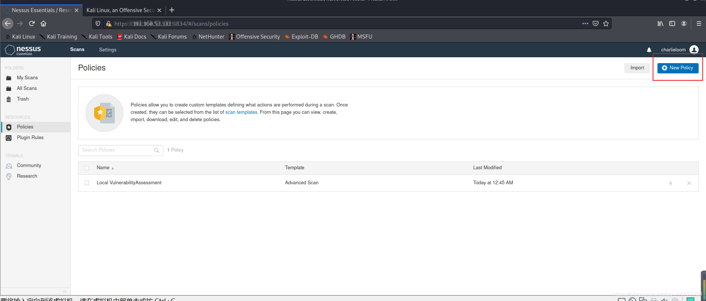Delete the Local VulnerabilityAssessment policy

coord(689,183)
